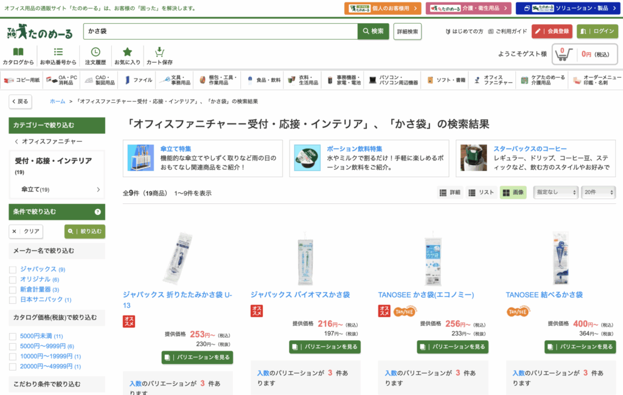Open the shopping cart icon
This screenshot has height=395, width=623.
point(564,54)
